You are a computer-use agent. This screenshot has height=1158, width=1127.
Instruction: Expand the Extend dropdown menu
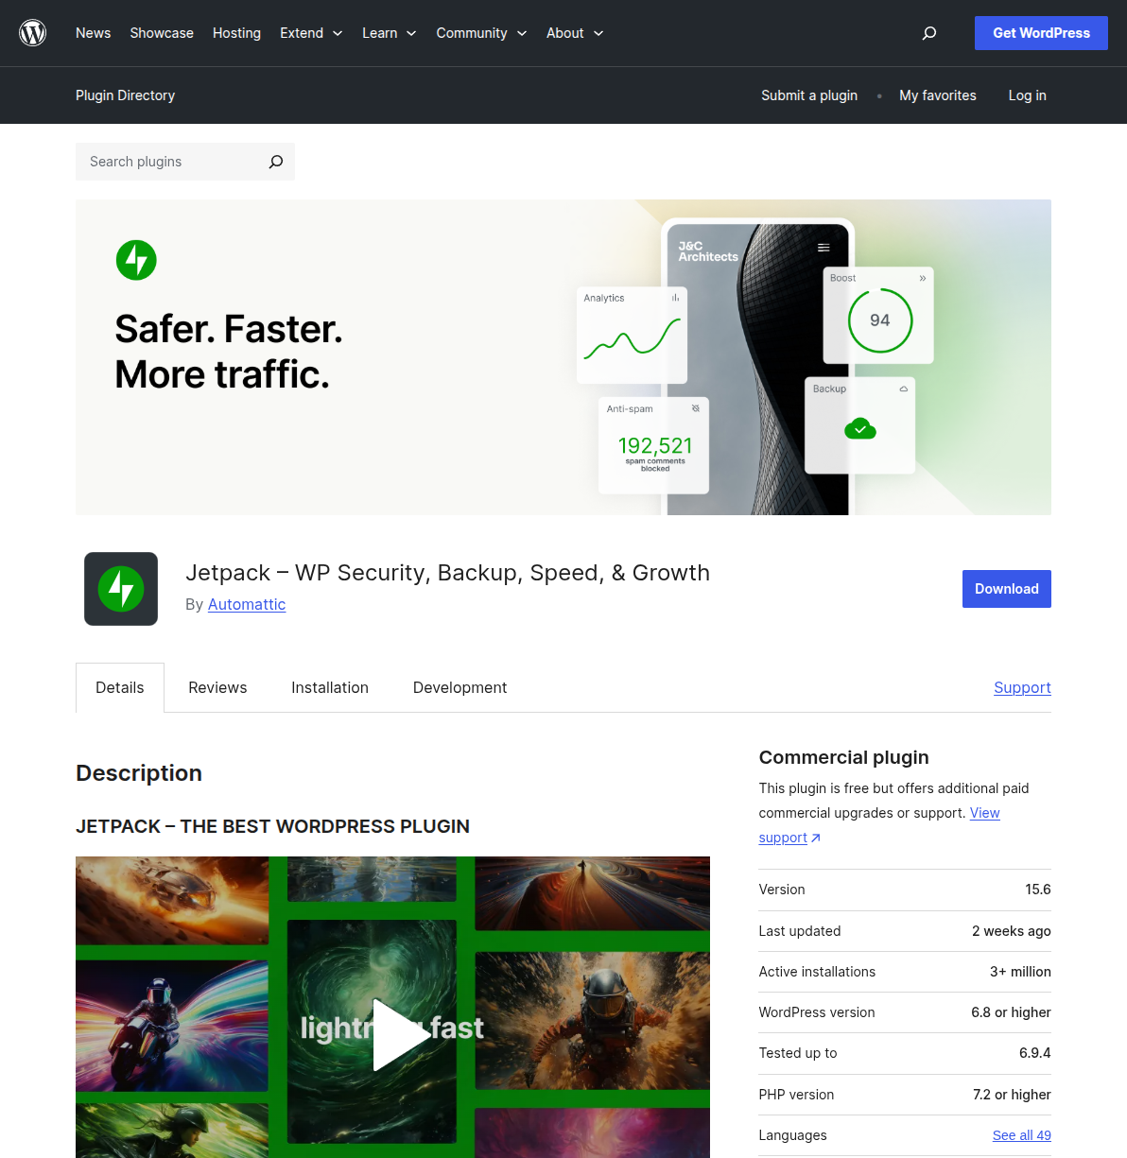coord(311,33)
